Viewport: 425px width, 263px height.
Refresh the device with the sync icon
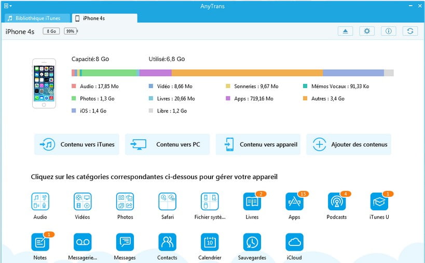pyautogui.click(x=410, y=31)
